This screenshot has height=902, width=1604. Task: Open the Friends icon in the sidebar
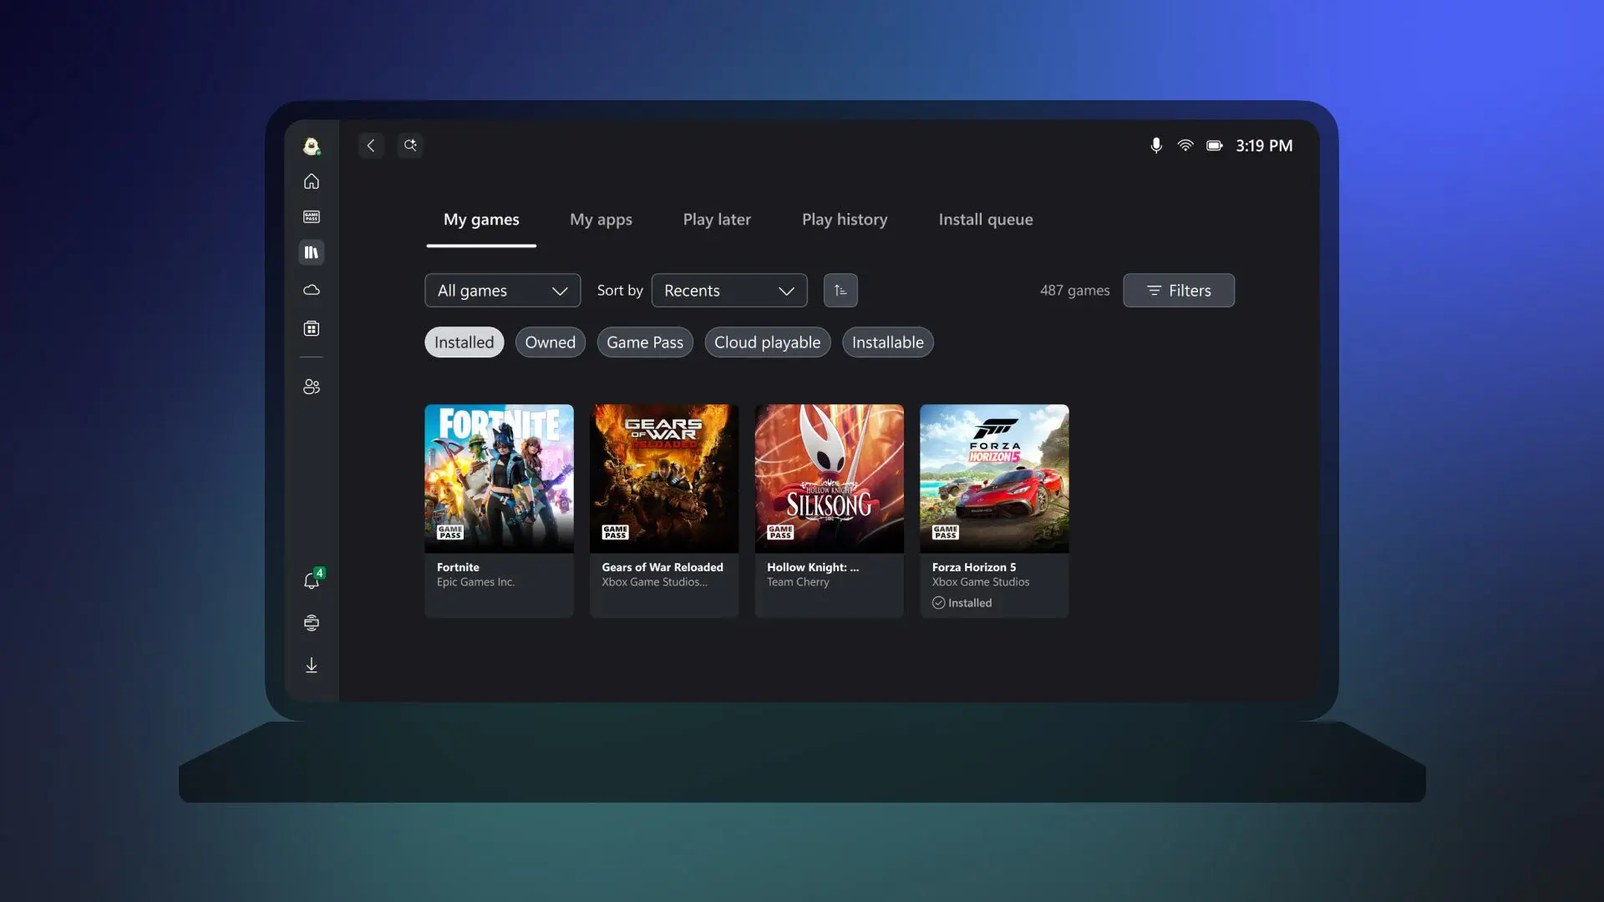[x=312, y=387]
